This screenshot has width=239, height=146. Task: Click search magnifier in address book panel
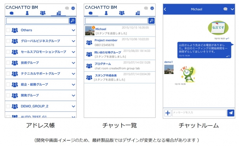(72, 21)
